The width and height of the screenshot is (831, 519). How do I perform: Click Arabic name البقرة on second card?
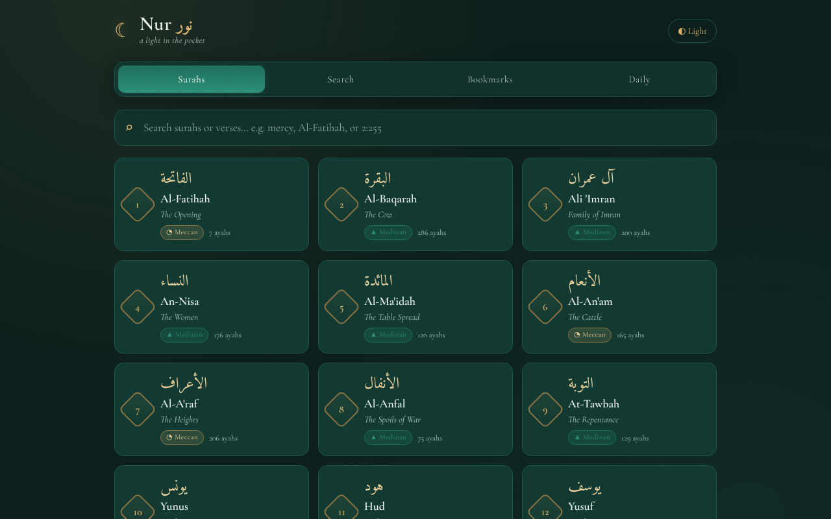377,178
